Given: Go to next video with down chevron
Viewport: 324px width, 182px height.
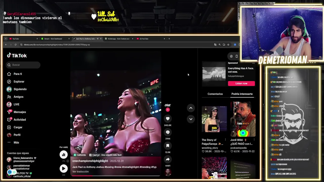Looking at the screenshot, I should pos(191,119).
